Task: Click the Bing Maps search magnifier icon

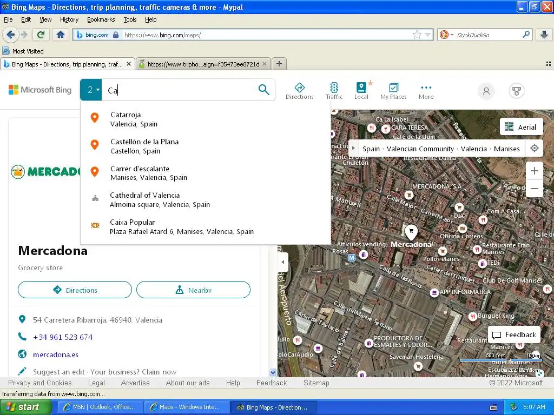Action: (x=263, y=90)
